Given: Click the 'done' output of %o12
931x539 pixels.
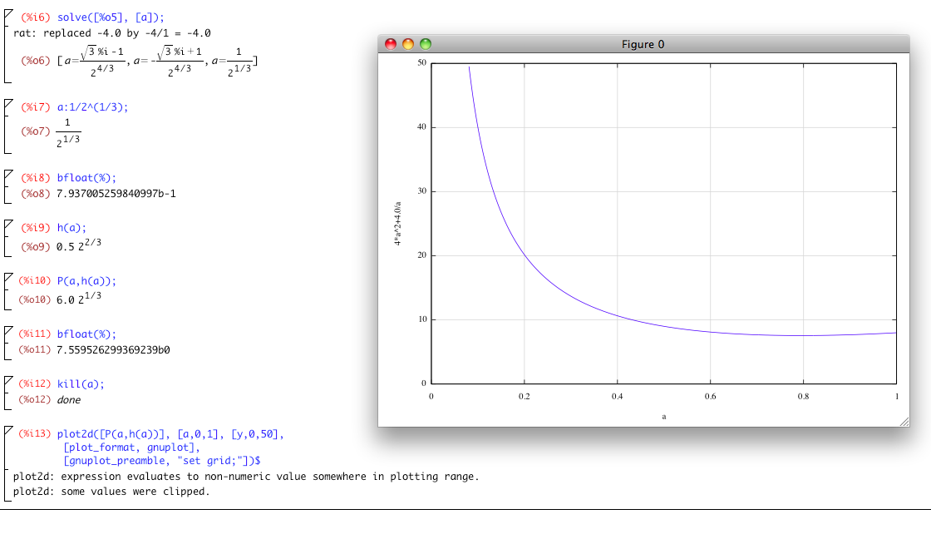Looking at the screenshot, I should [x=70, y=400].
